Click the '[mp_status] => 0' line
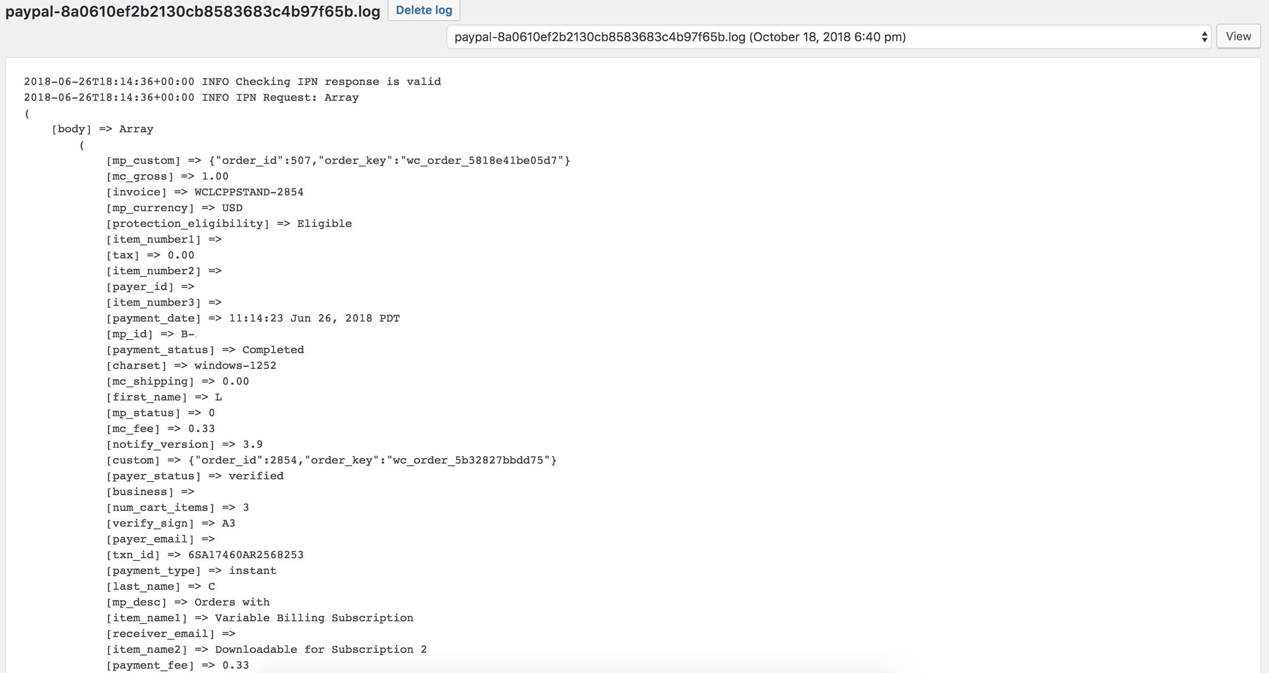Screen dimensions: 1269x673 tap(160, 413)
